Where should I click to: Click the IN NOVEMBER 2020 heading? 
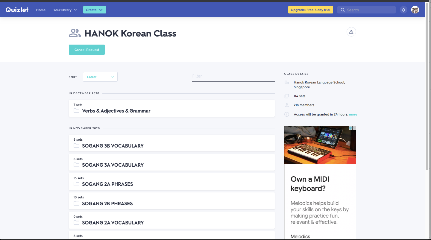(84, 128)
